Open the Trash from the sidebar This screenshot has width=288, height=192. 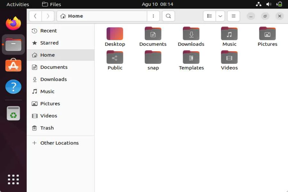(46, 128)
